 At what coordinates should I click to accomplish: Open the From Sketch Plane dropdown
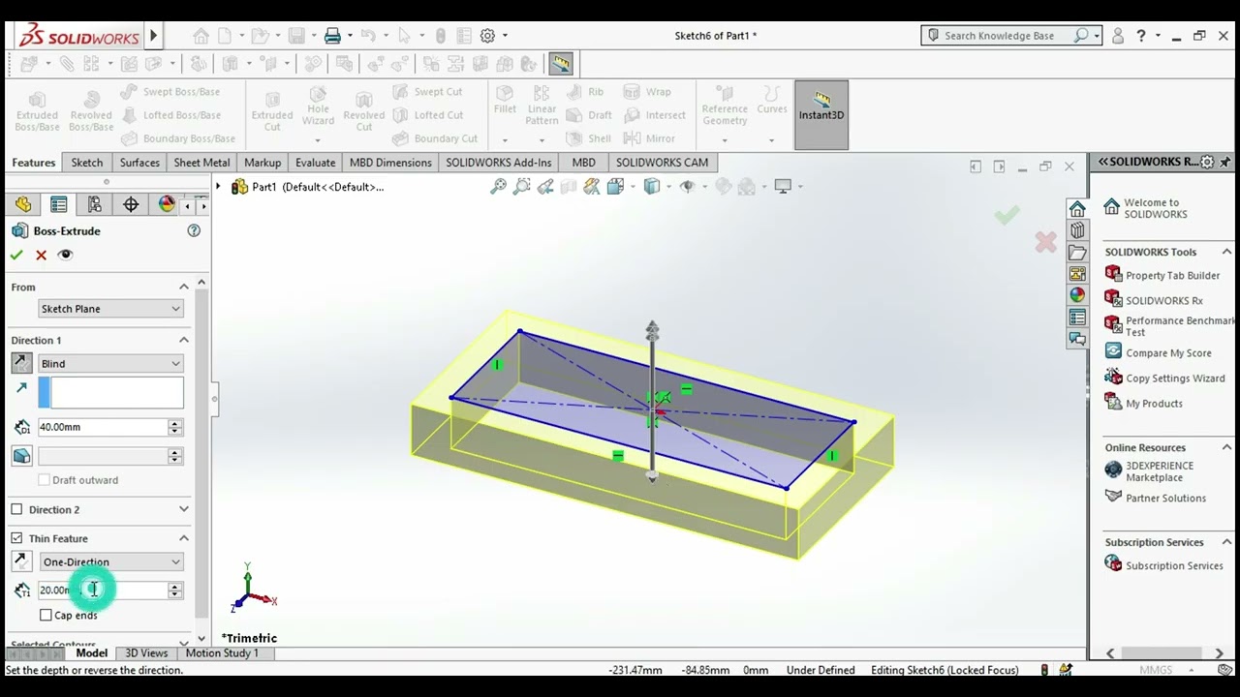tap(110, 309)
